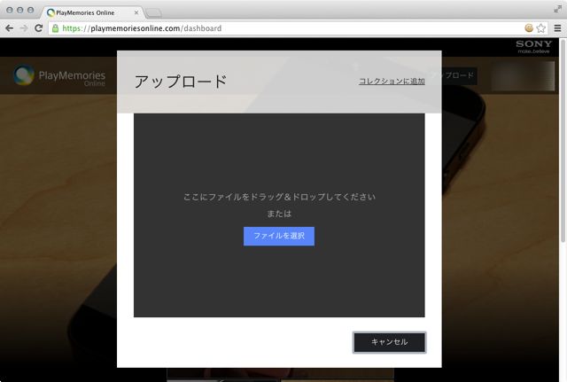
Task: Click the macOS window zoom button
Action: 31,10
